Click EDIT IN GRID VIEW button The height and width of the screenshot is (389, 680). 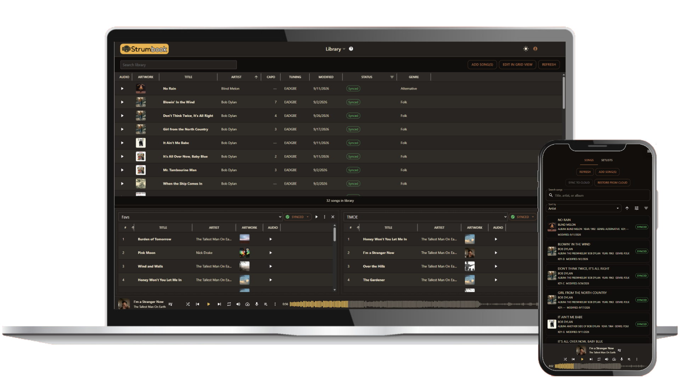[x=517, y=64]
